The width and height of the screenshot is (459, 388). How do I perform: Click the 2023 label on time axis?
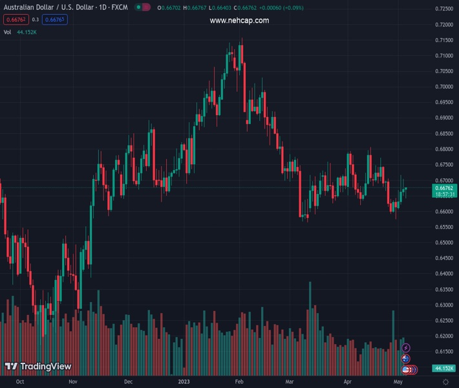183,382
